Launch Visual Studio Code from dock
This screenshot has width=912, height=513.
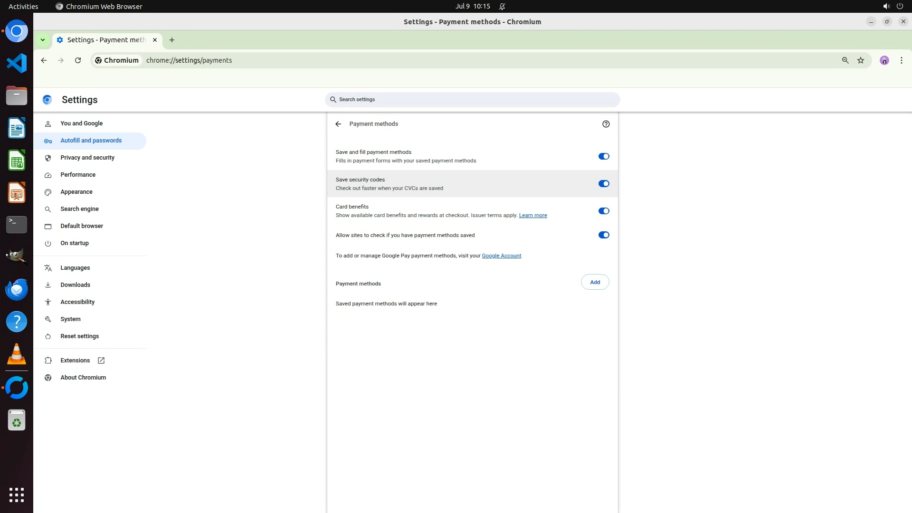(x=17, y=63)
